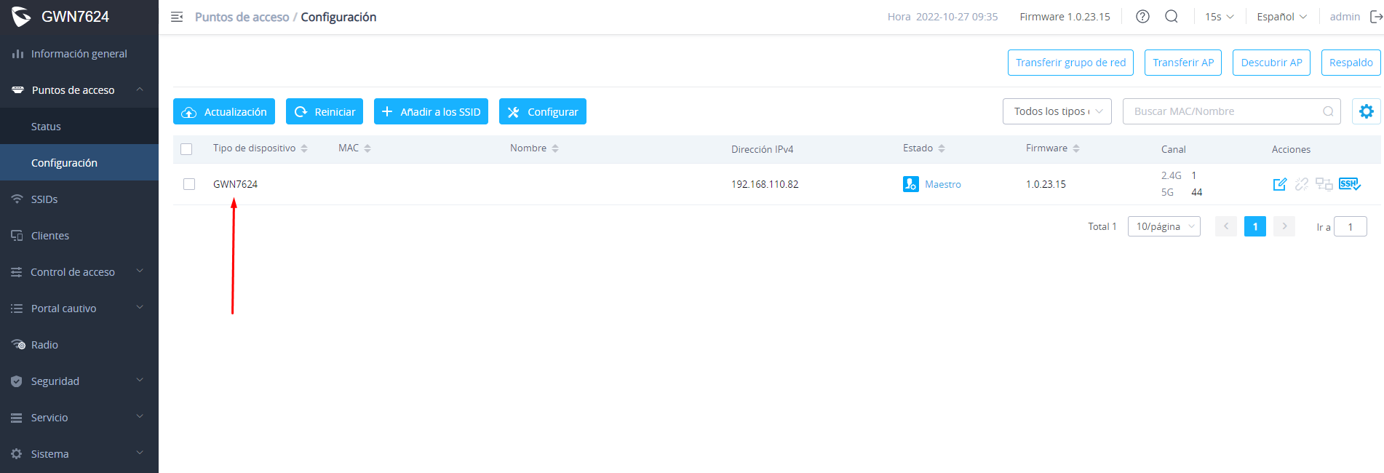Click the Descubrir AP button

pyautogui.click(x=1272, y=63)
